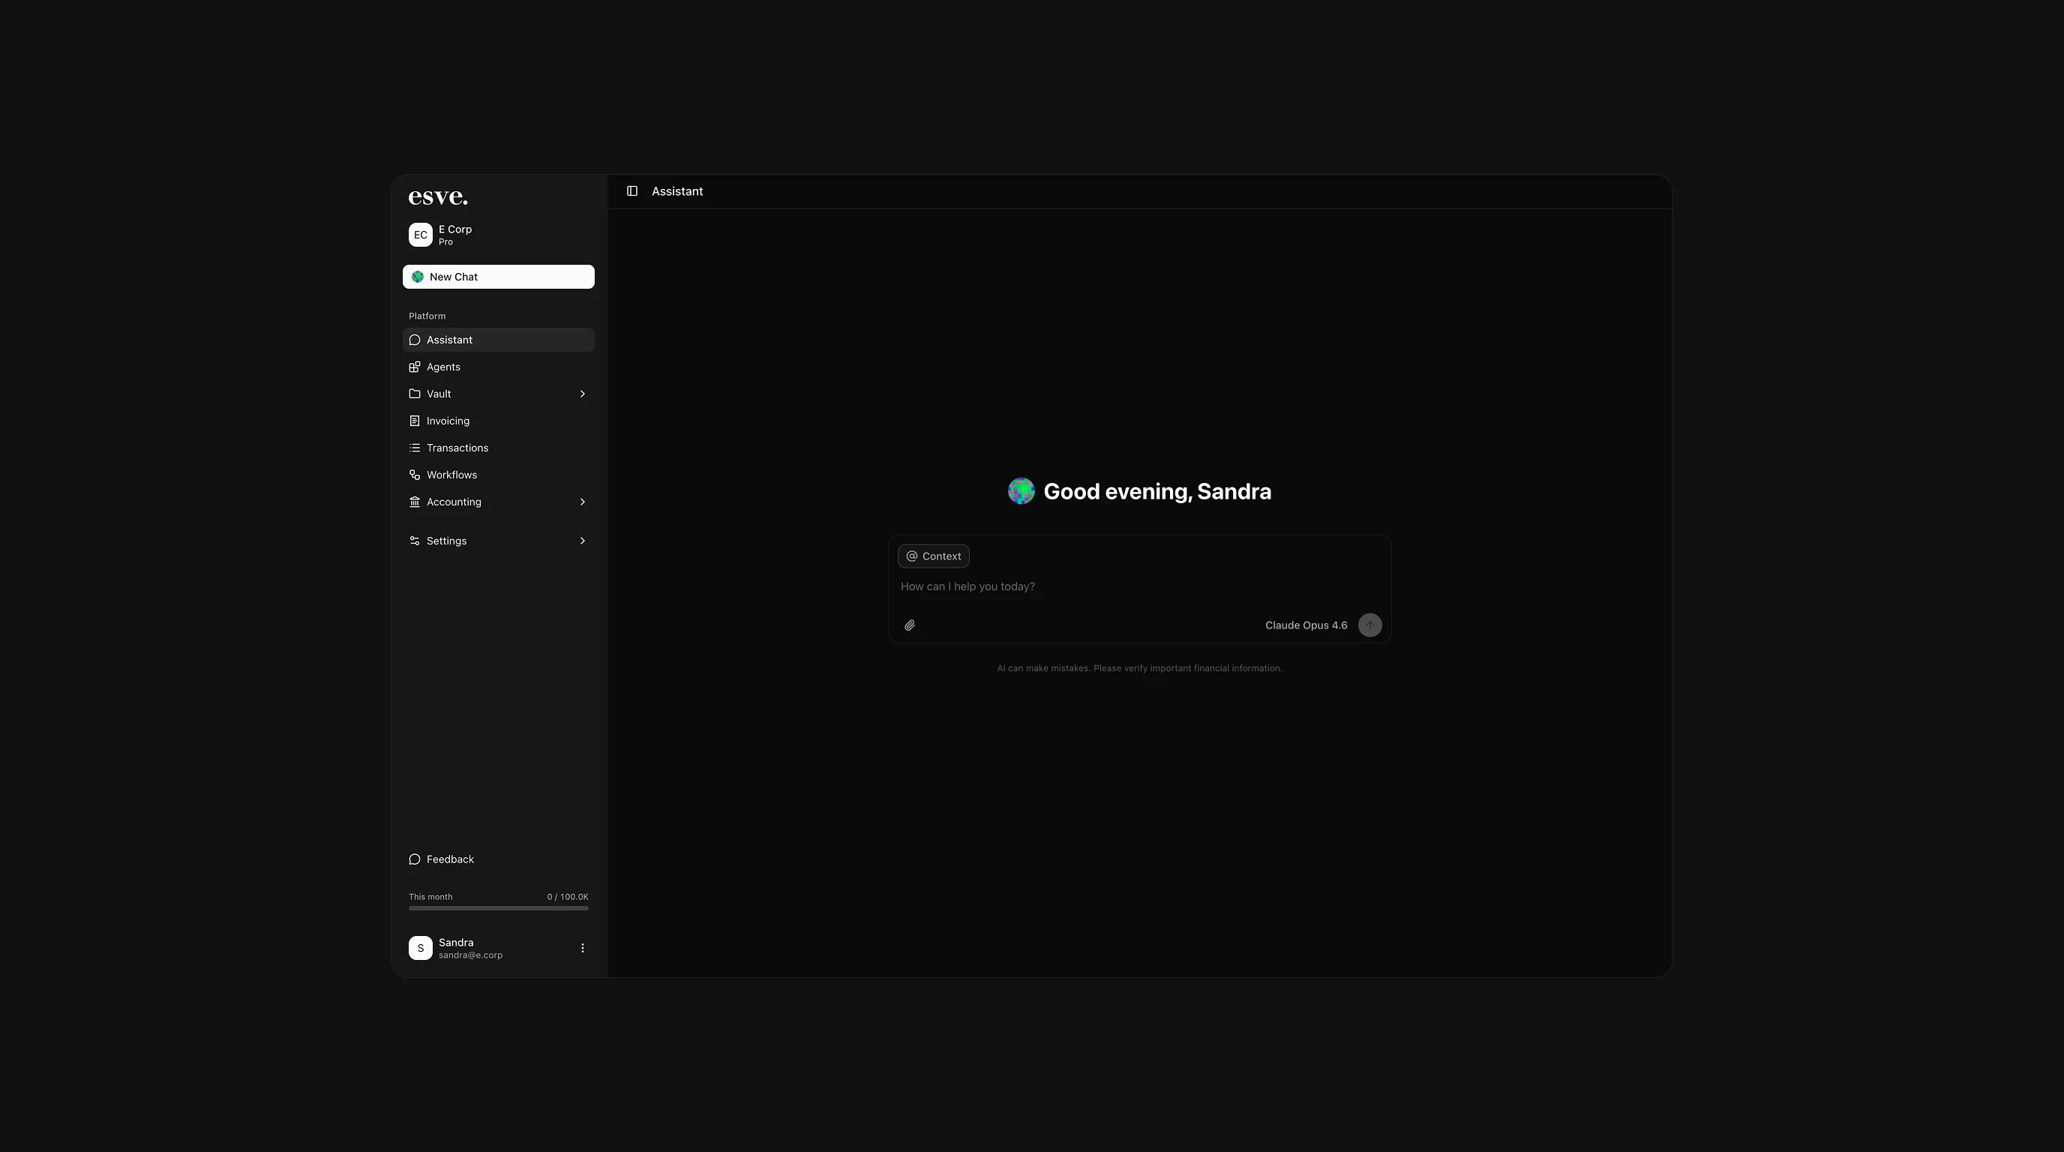Focus the 'How can I help' input
Screen dimensions: 2064x1152
(x=1122, y=587)
